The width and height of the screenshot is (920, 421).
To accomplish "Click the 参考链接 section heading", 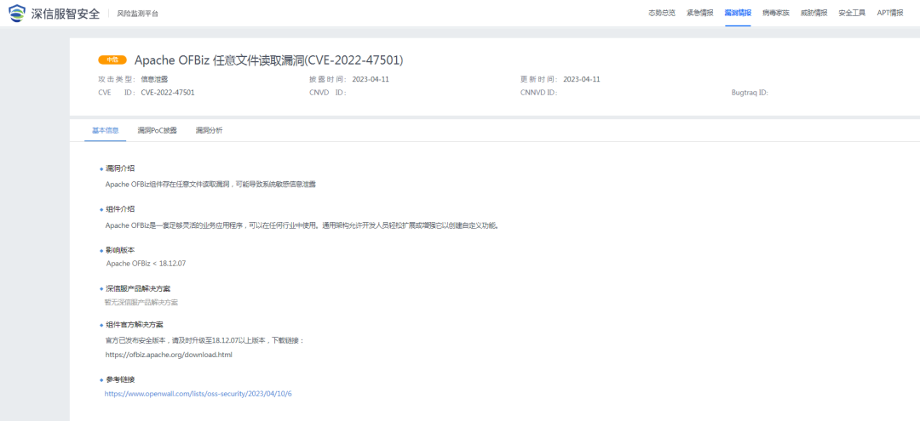I will [x=120, y=379].
